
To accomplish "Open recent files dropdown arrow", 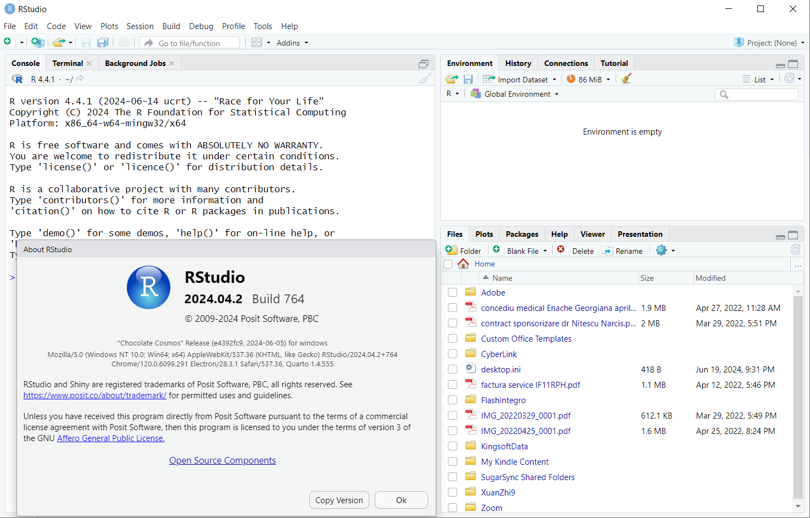I will [70, 43].
